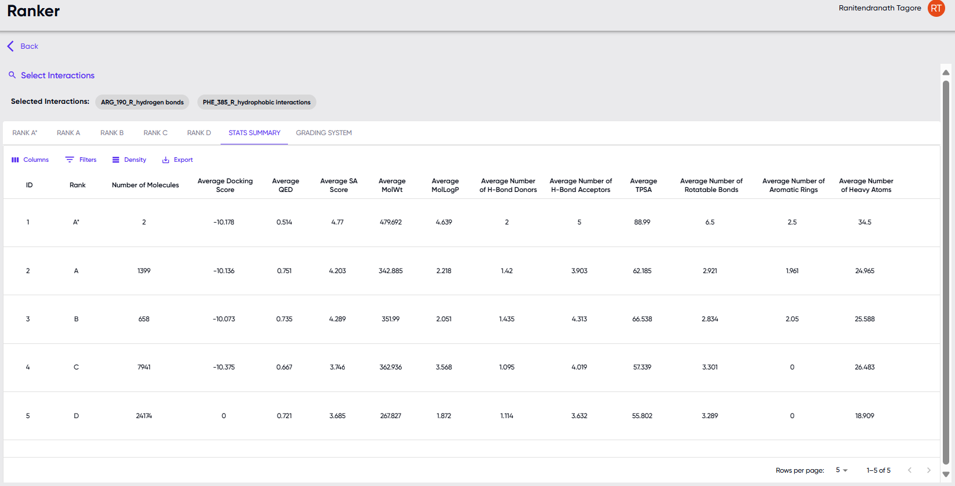The height and width of the screenshot is (486, 955).
Task: Sort by Average QED header
Action: [x=286, y=186]
